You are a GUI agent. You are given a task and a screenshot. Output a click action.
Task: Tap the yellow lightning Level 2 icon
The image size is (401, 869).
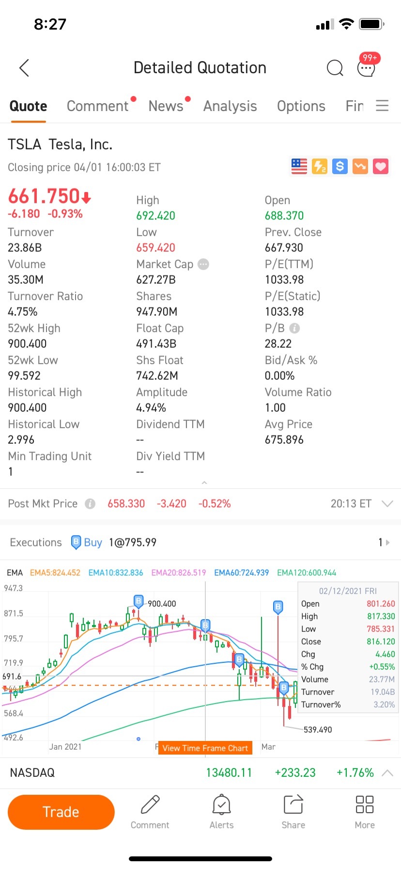320,166
